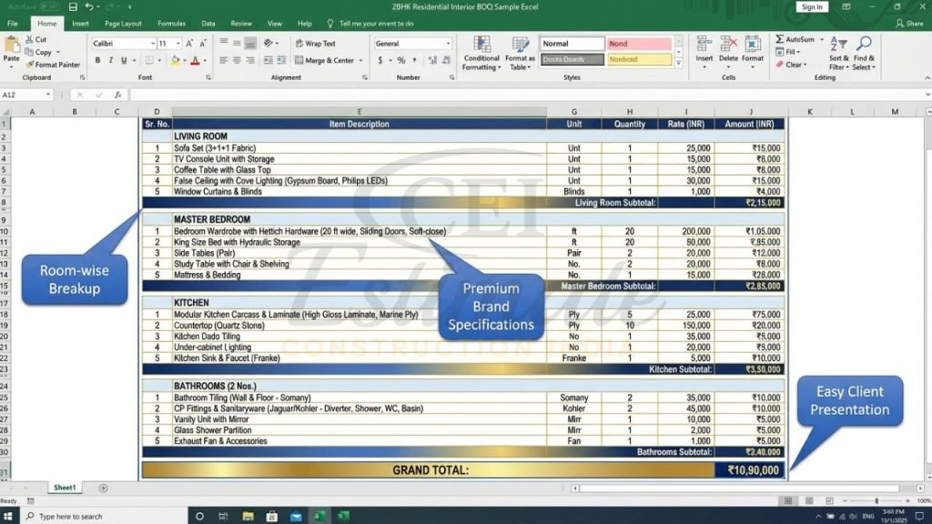932x524 pixels.
Task: Switch to the Formulas tab
Action: [x=172, y=24]
